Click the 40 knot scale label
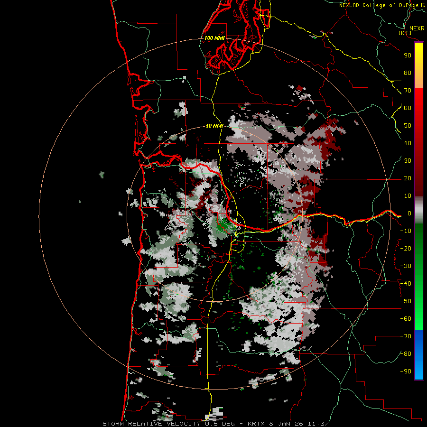This screenshot has height=427, width=427. click(x=408, y=143)
